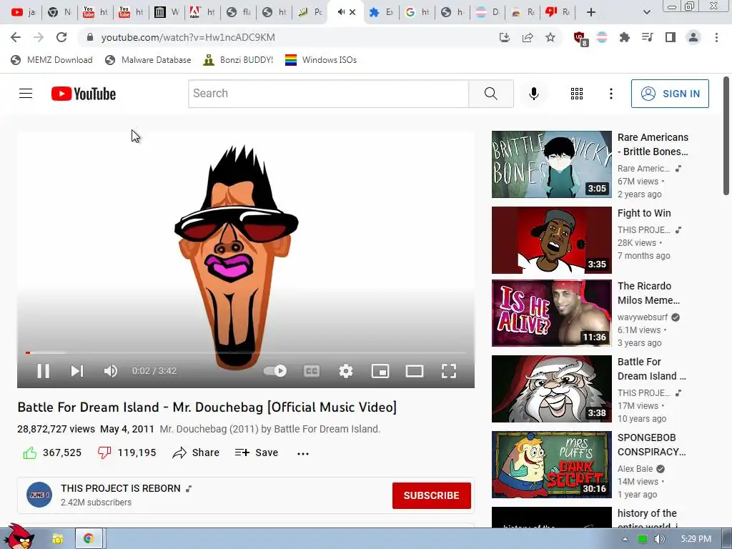The image size is (732, 549).
Task: Expand the tab search chevron
Action: tap(646, 12)
